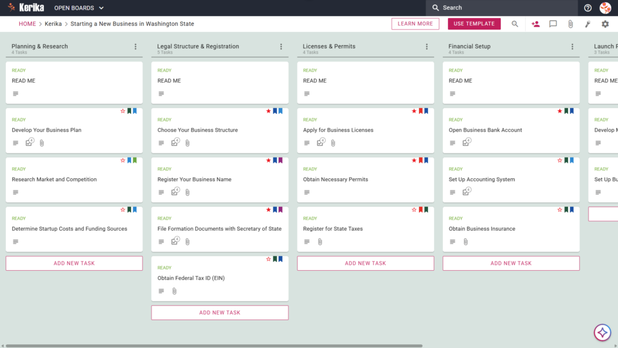Toggle star on Obtain Business Insurance
618x348 pixels.
(x=559, y=210)
